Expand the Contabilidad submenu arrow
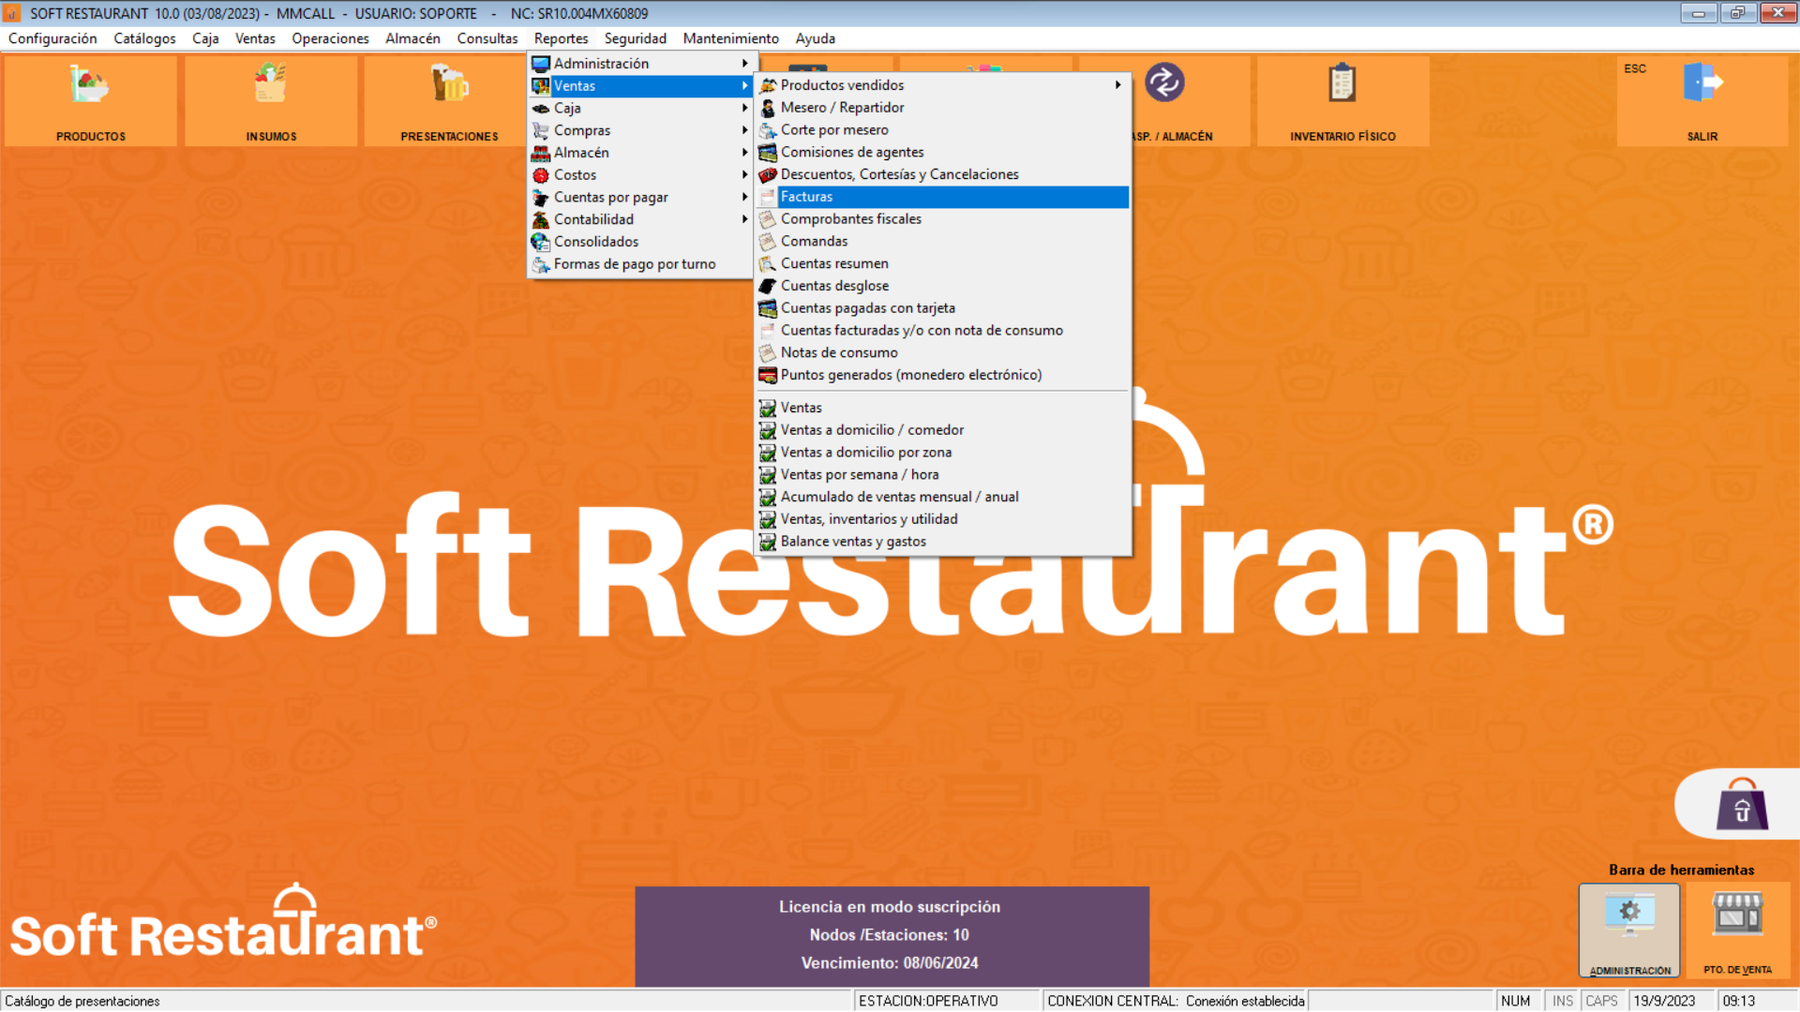Viewport: 1800px width, 1012px height. coord(745,219)
